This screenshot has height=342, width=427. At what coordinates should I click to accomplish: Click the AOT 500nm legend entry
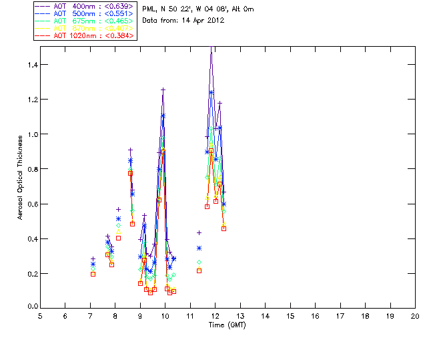point(84,13)
